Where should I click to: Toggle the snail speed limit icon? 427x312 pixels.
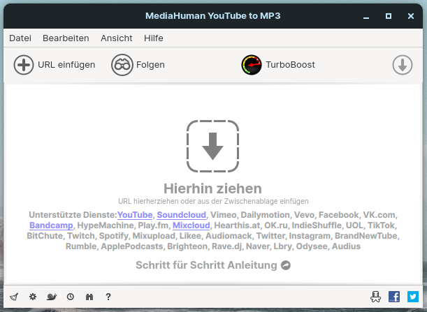click(52, 297)
